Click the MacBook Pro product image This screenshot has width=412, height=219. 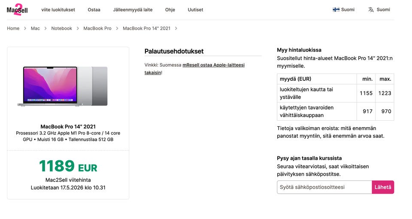pyautogui.click(x=63, y=86)
